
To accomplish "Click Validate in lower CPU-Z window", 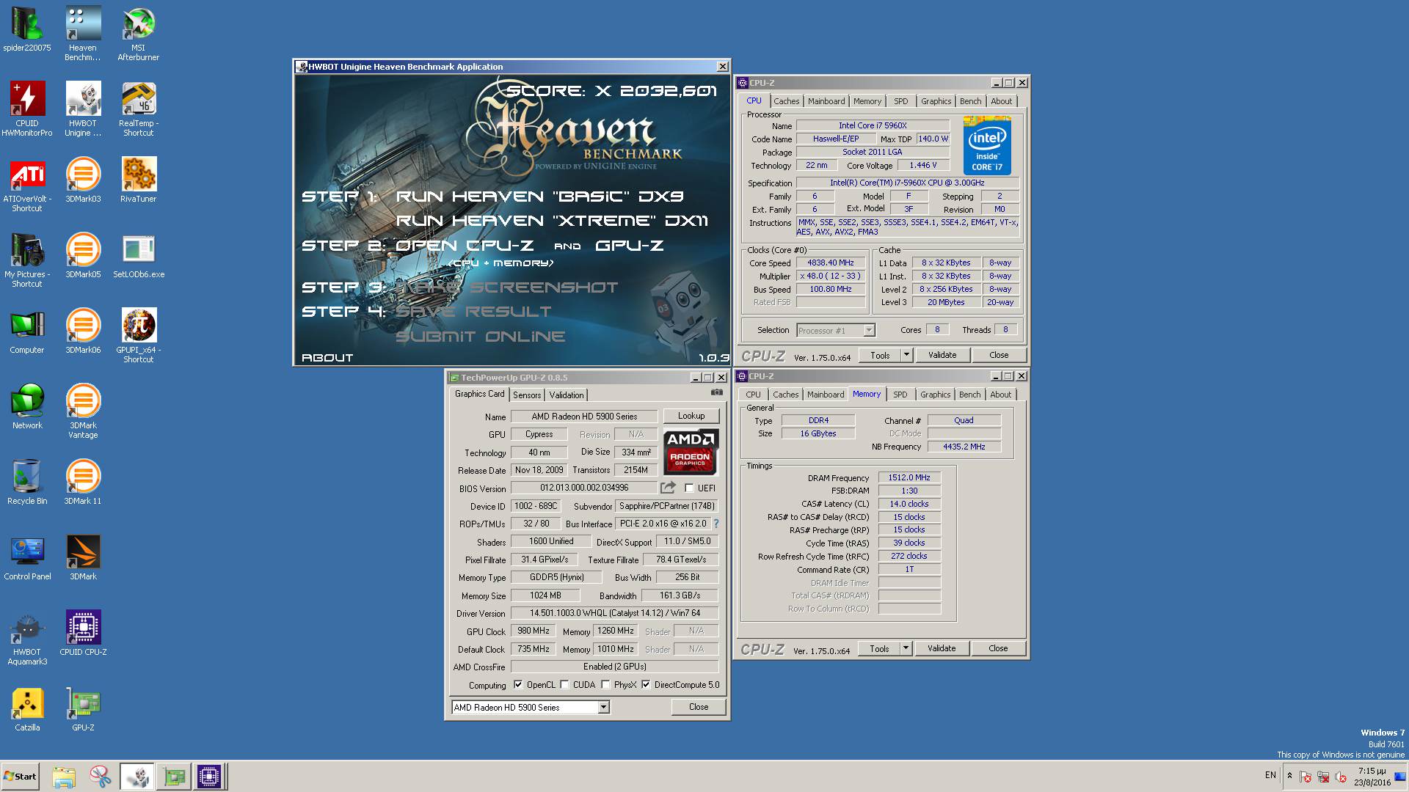I will (942, 648).
